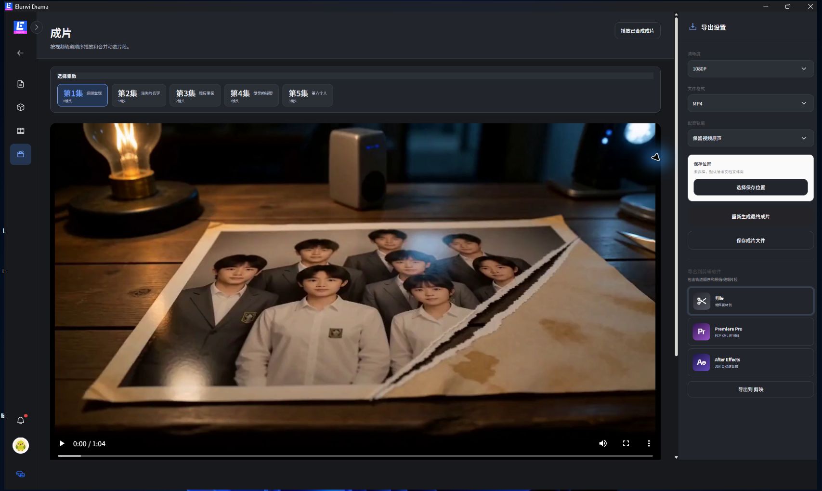Viewport: 822px width, 491px height.
Task: Open the 1080P resolution dropdown
Action: click(750, 69)
